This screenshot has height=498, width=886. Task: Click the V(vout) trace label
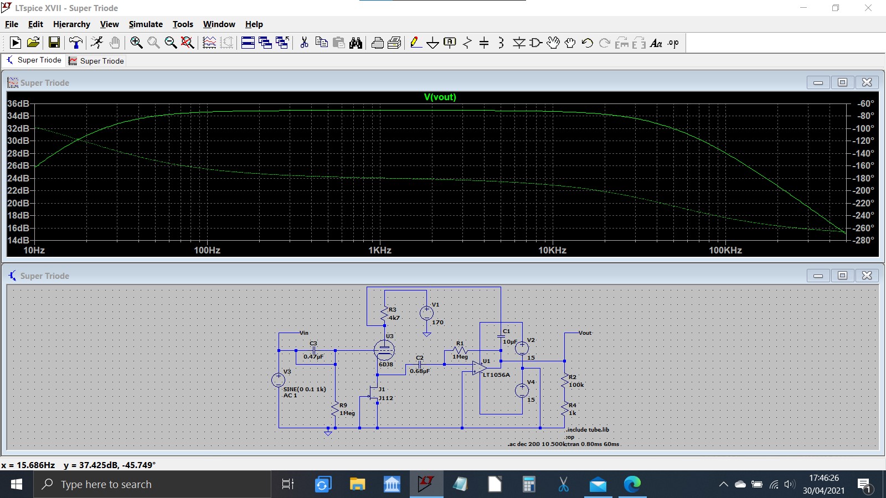440,97
